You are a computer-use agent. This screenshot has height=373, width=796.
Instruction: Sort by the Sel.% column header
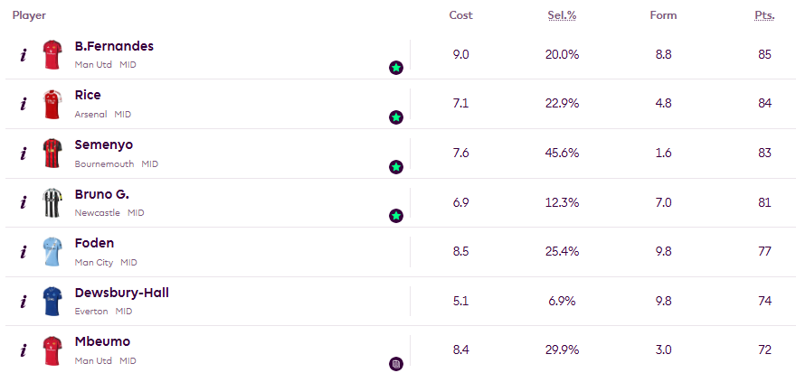click(562, 15)
